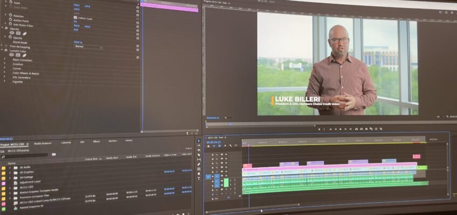This screenshot has width=457, height=215.
Task: Toggle Scale animation stopwatch
Action: 10,2
